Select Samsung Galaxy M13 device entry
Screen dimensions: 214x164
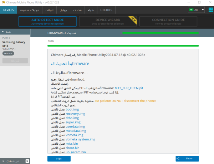(15, 50)
